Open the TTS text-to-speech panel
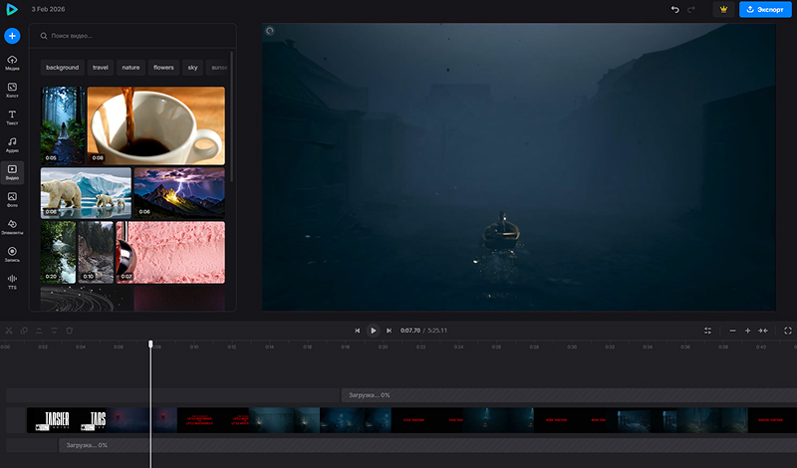Screen dimensions: 797x468 (12, 282)
